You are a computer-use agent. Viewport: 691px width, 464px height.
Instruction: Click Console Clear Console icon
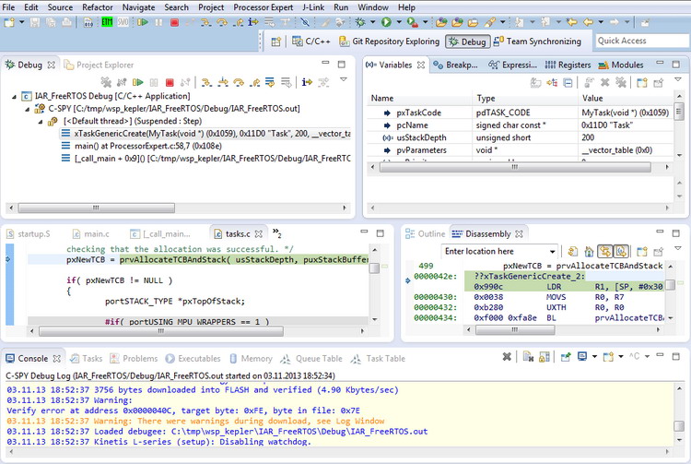528,356
